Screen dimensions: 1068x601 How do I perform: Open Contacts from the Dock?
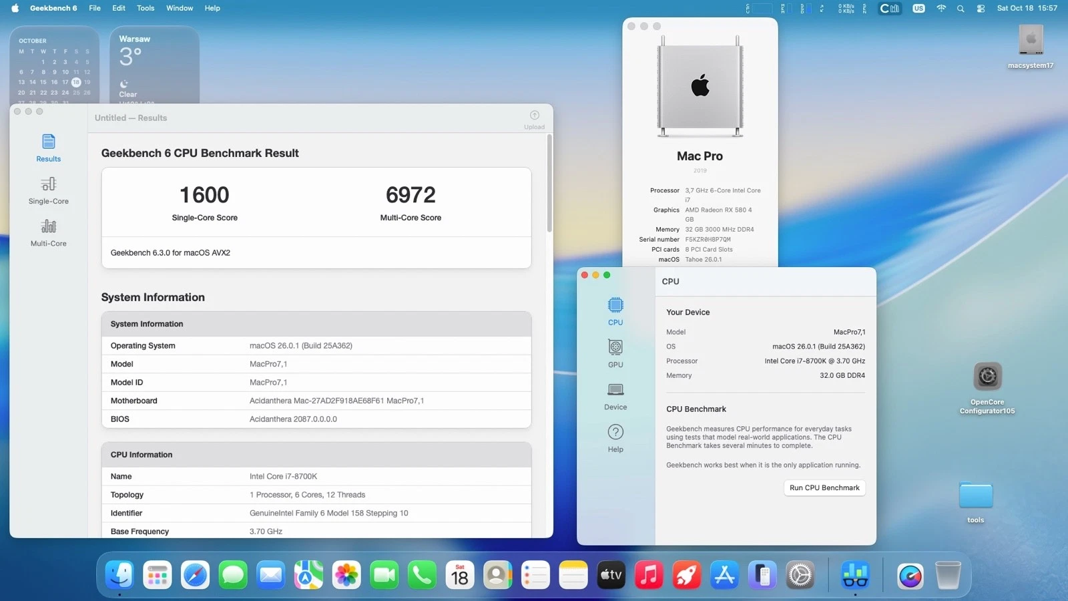[498, 575]
